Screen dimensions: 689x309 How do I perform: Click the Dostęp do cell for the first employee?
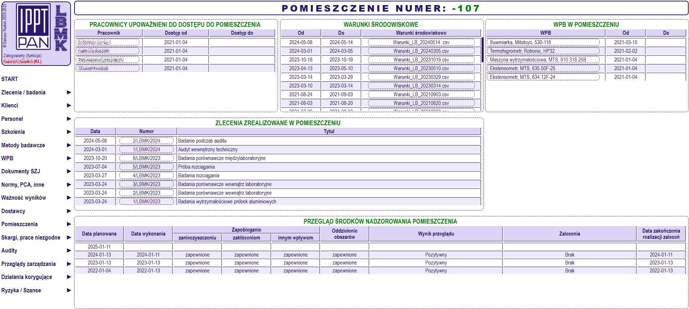[x=242, y=42]
